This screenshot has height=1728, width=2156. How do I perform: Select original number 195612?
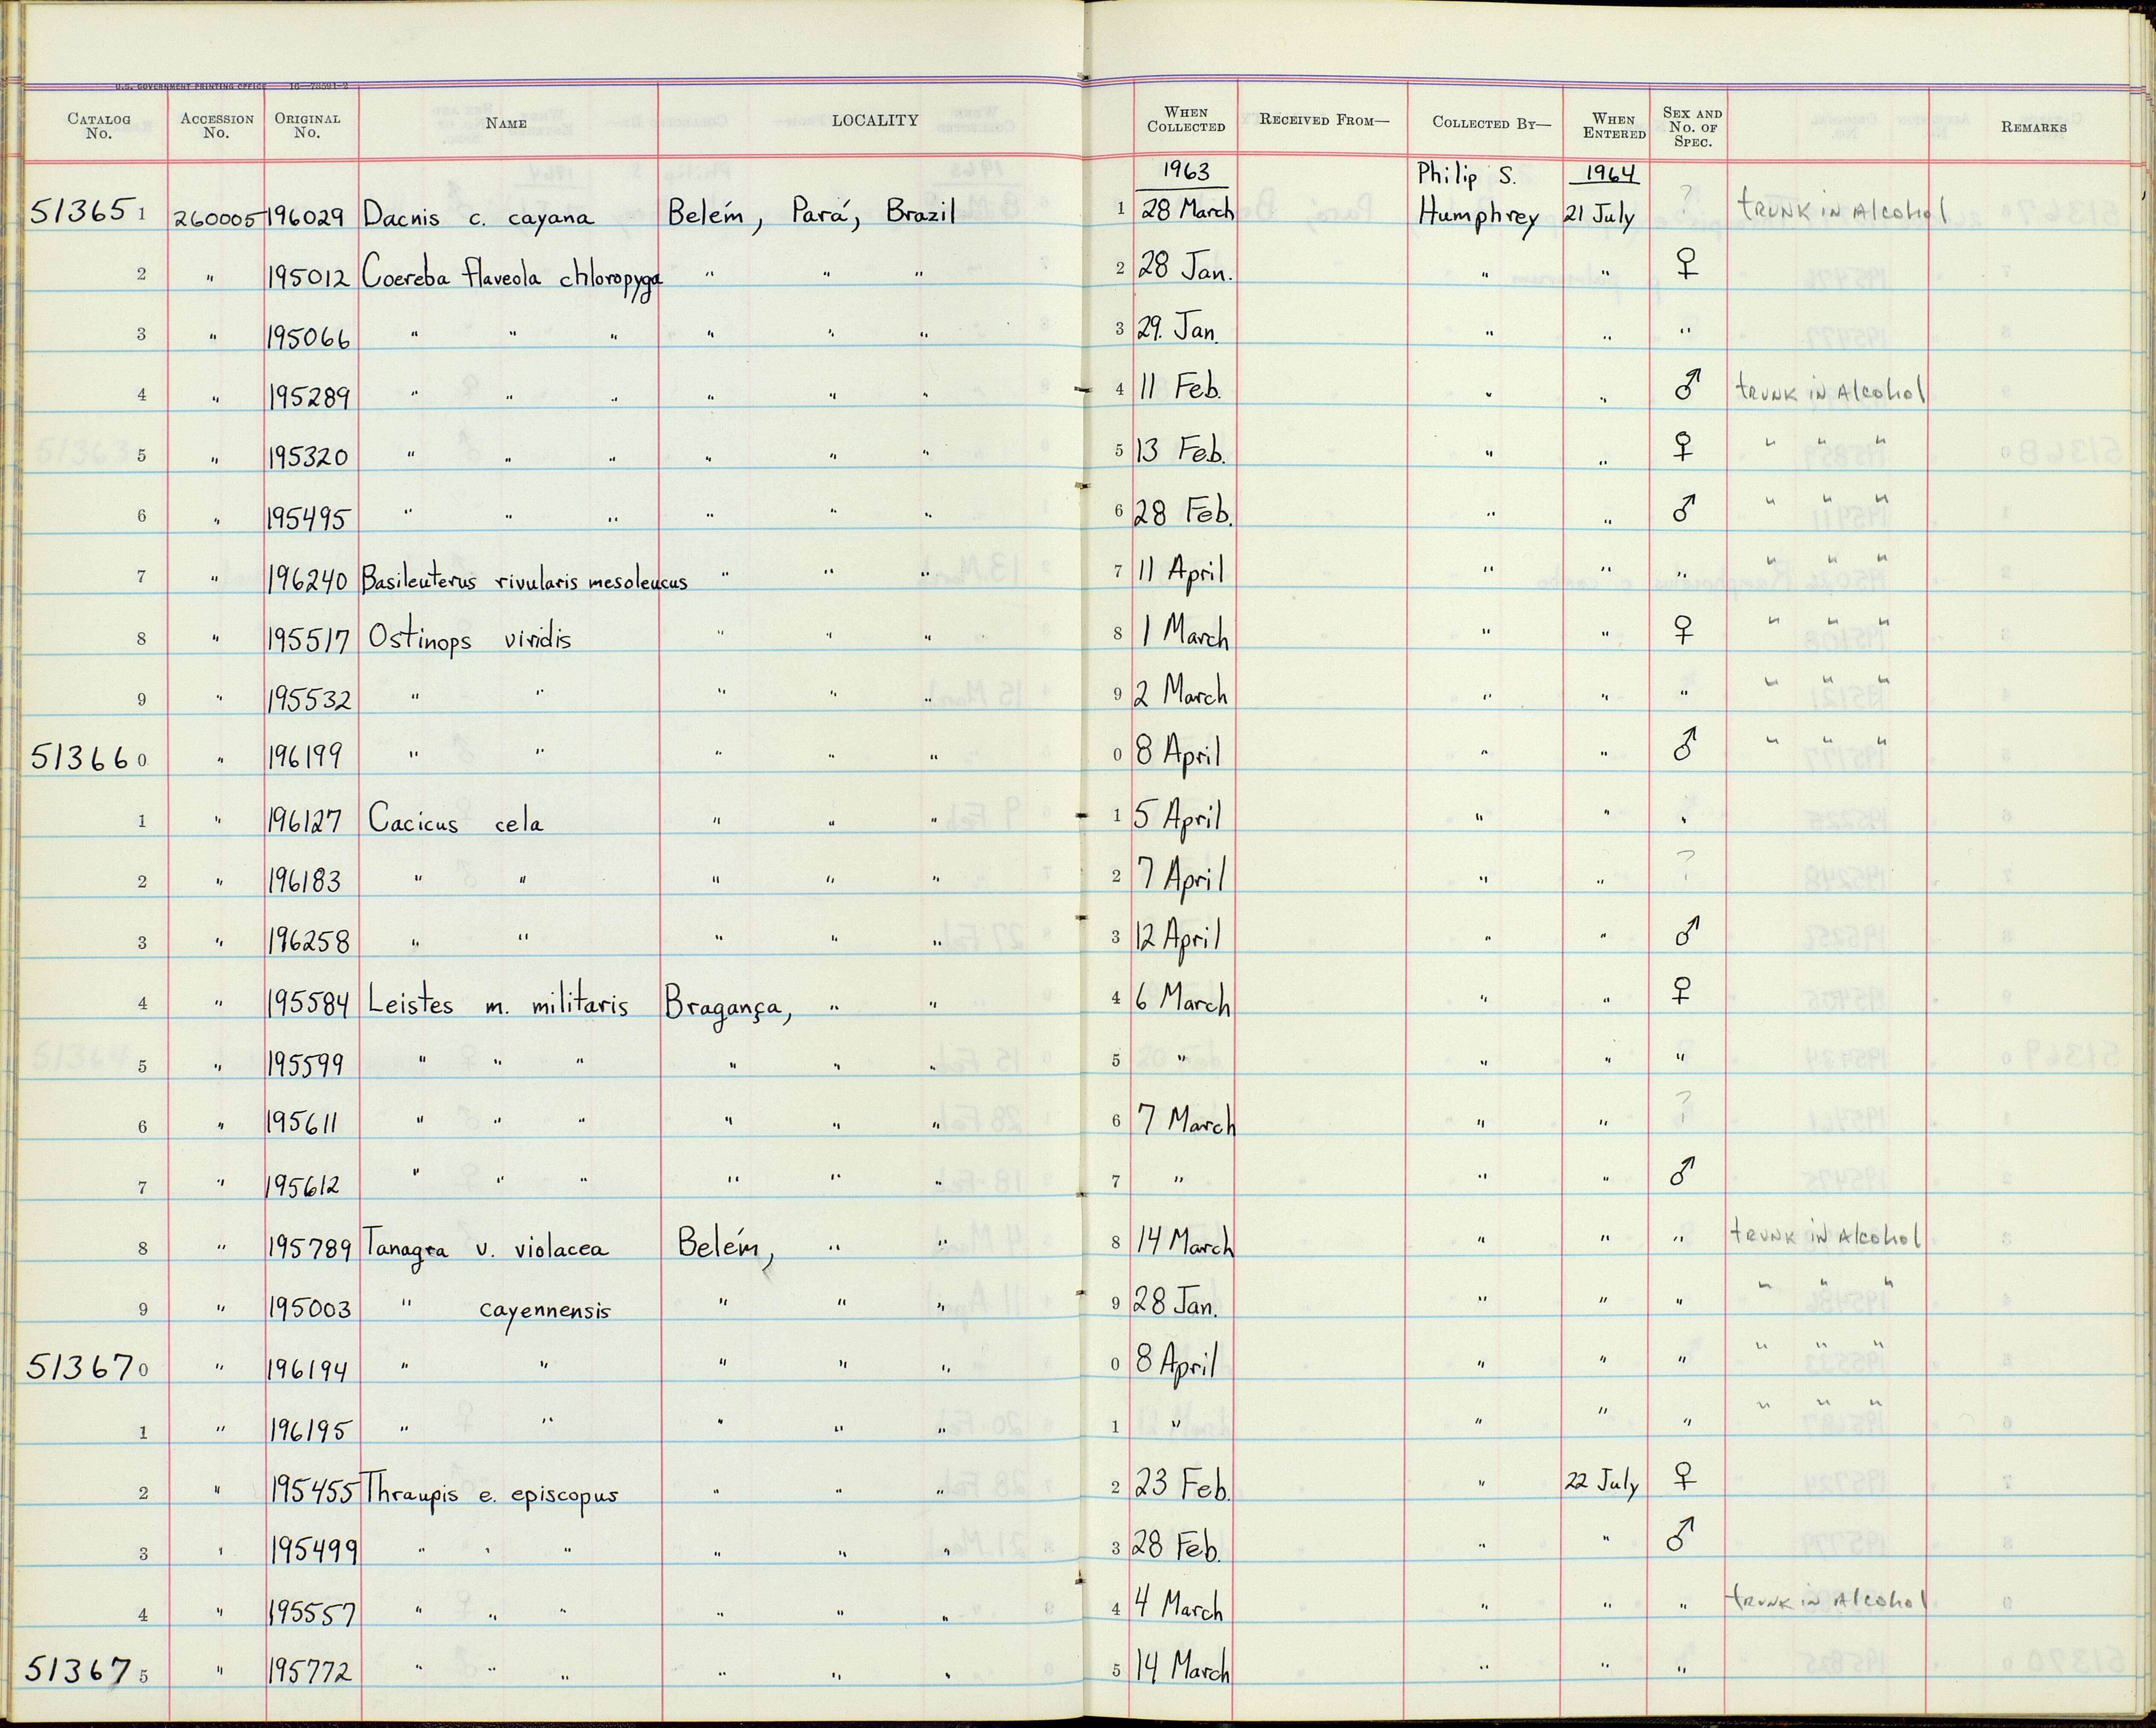pyautogui.click(x=304, y=1186)
